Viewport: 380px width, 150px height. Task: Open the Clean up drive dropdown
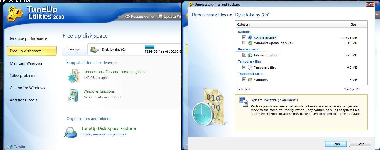coord(134,49)
